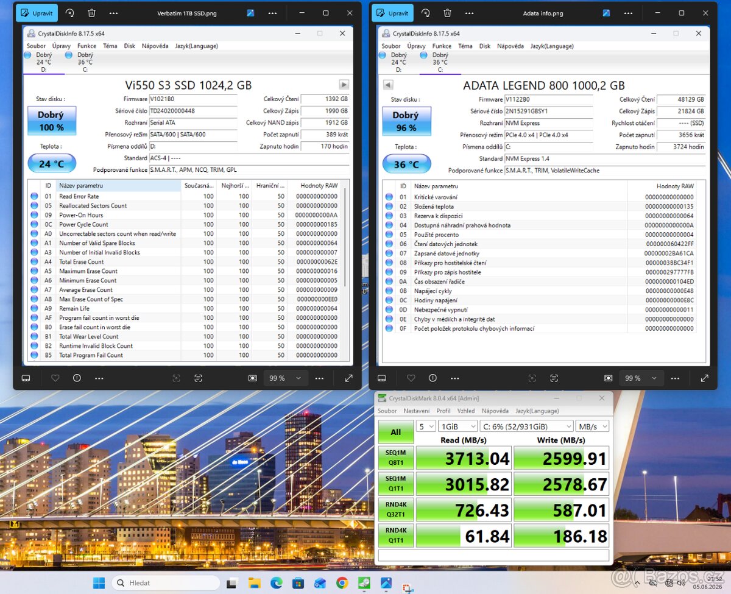
Task: Start all benchmarks with the All button
Action: coord(395,432)
